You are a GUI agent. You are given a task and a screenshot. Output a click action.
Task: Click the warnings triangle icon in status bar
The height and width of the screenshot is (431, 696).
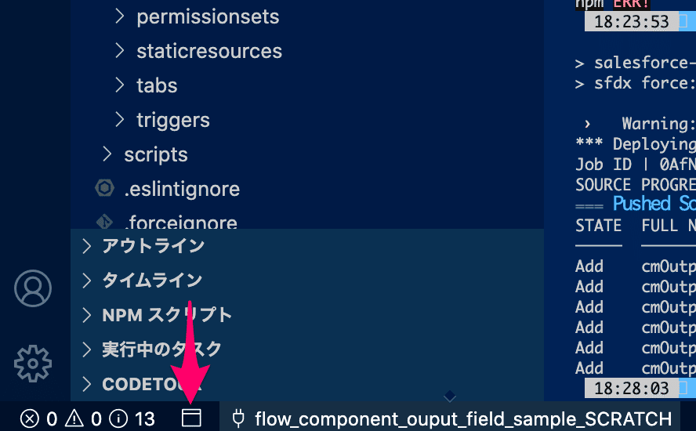point(74,418)
